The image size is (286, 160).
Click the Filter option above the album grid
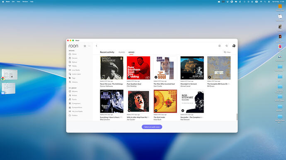(x=227, y=52)
